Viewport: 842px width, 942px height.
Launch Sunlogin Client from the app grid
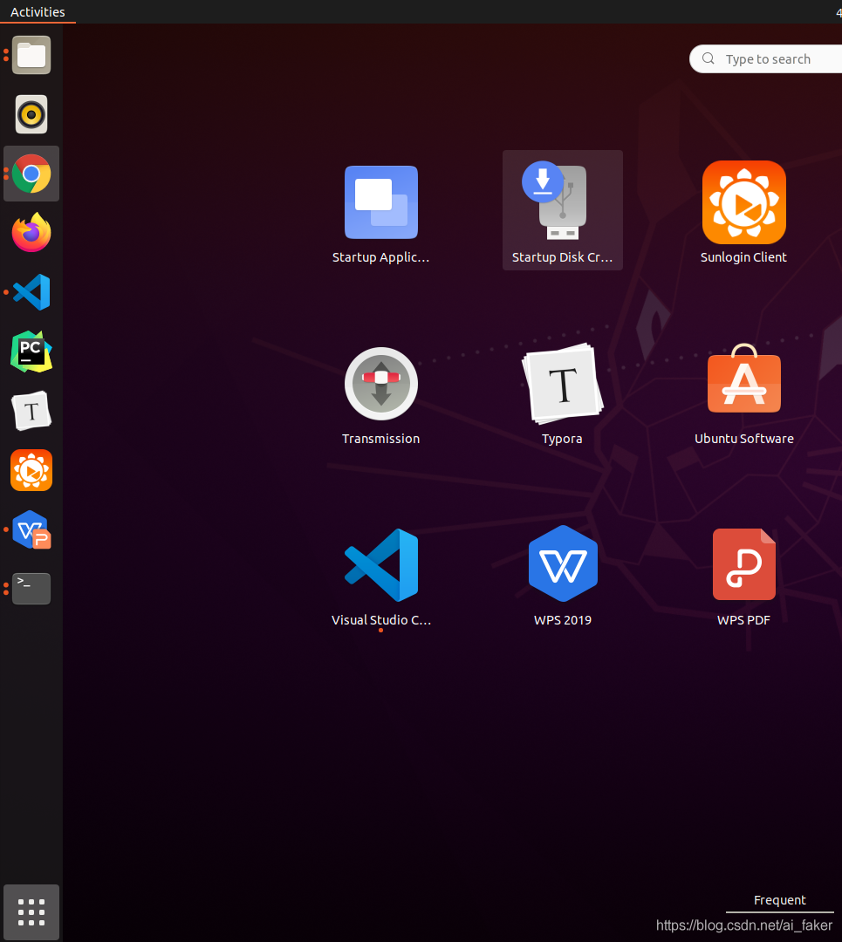(x=743, y=201)
